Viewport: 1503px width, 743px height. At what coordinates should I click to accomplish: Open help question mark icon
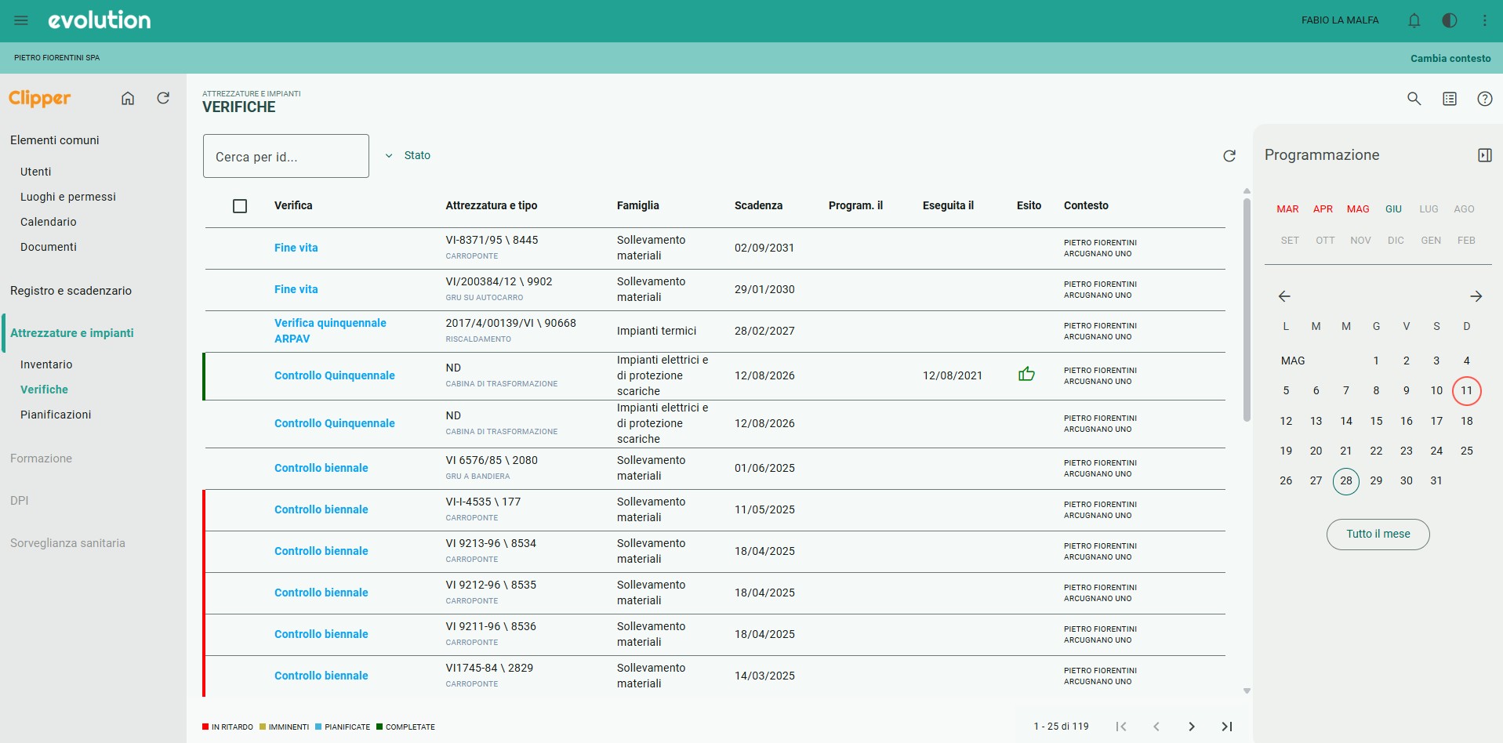click(1485, 99)
